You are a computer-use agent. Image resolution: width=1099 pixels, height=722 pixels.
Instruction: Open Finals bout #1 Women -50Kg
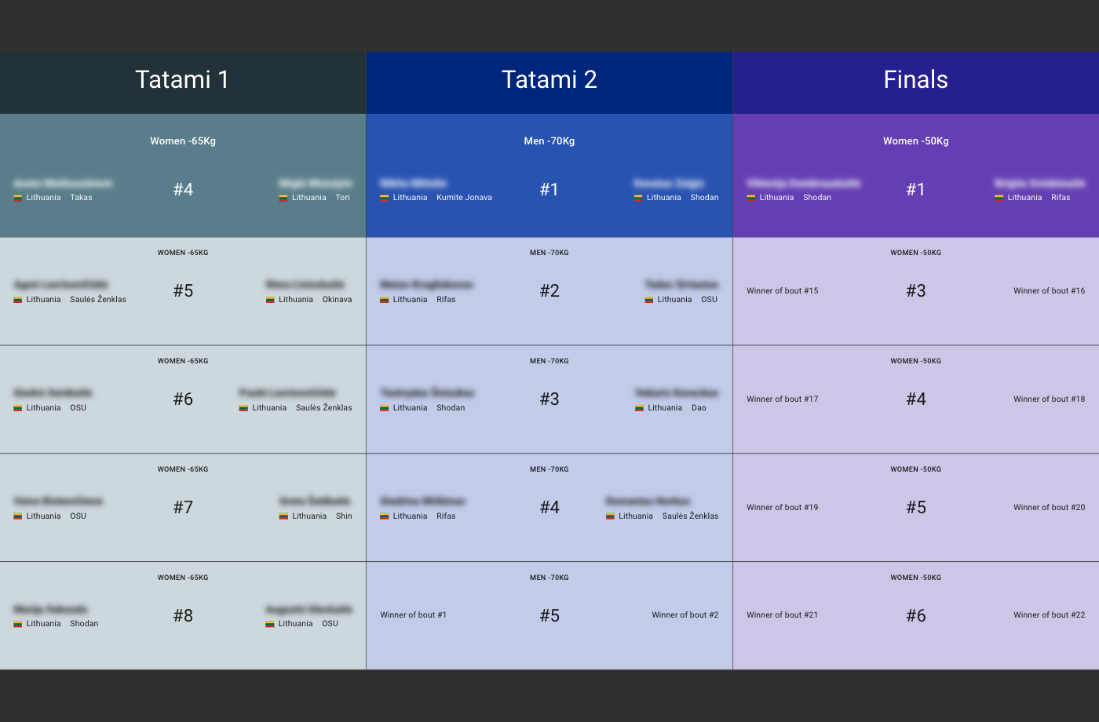[915, 189]
